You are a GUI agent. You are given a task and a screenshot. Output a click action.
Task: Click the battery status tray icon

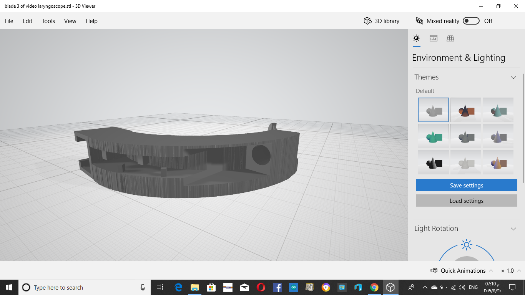click(443, 287)
